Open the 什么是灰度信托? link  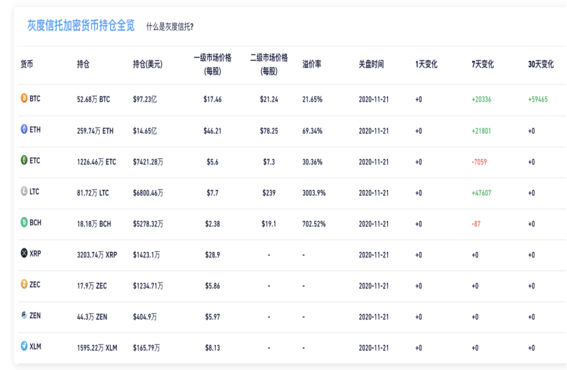point(169,27)
